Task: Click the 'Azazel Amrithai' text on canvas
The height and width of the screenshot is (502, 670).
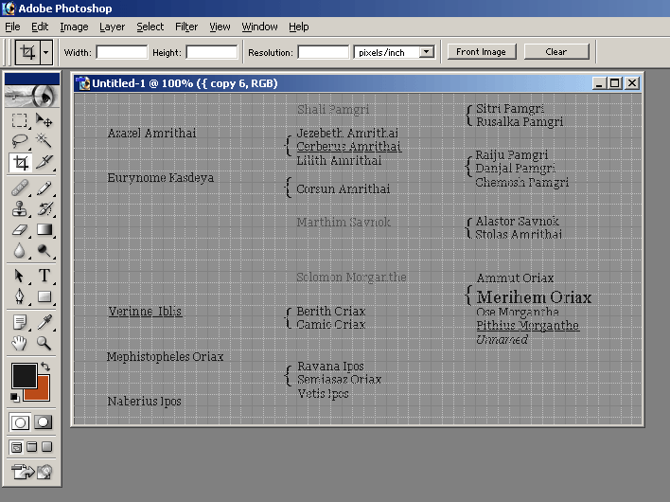Action: pyautogui.click(x=151, y=133)
